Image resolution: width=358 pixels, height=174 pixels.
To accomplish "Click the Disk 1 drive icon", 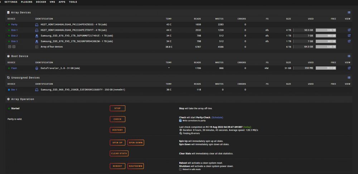I will pyautogui.click(x=37, y=30).
